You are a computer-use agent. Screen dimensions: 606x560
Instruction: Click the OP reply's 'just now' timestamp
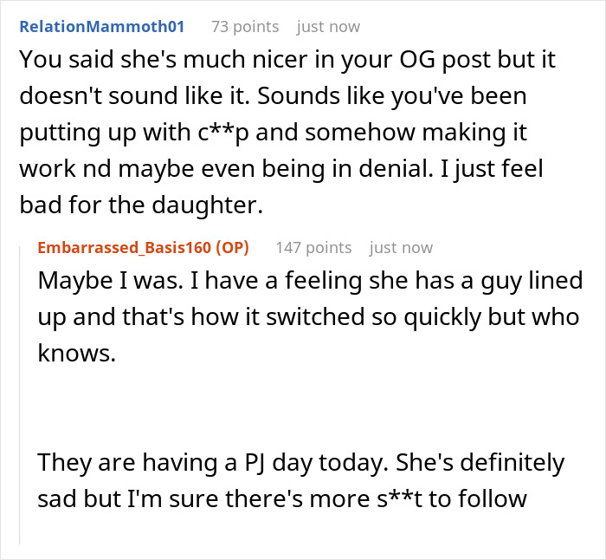[x=401, y=248]
